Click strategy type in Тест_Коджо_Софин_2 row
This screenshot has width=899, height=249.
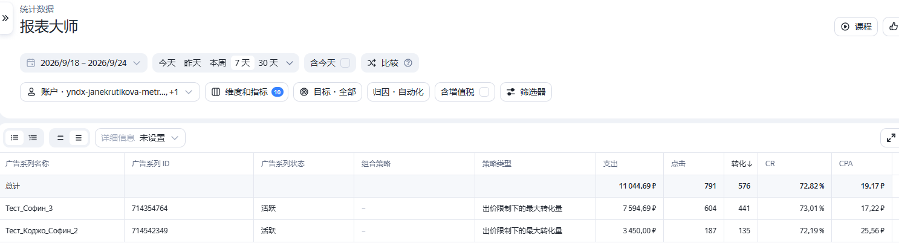point(522,231)
